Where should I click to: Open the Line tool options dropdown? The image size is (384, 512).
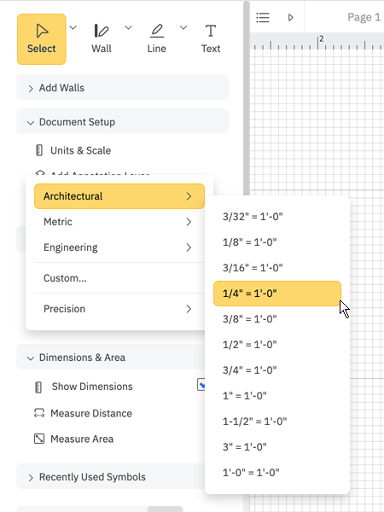coord(183,28)
